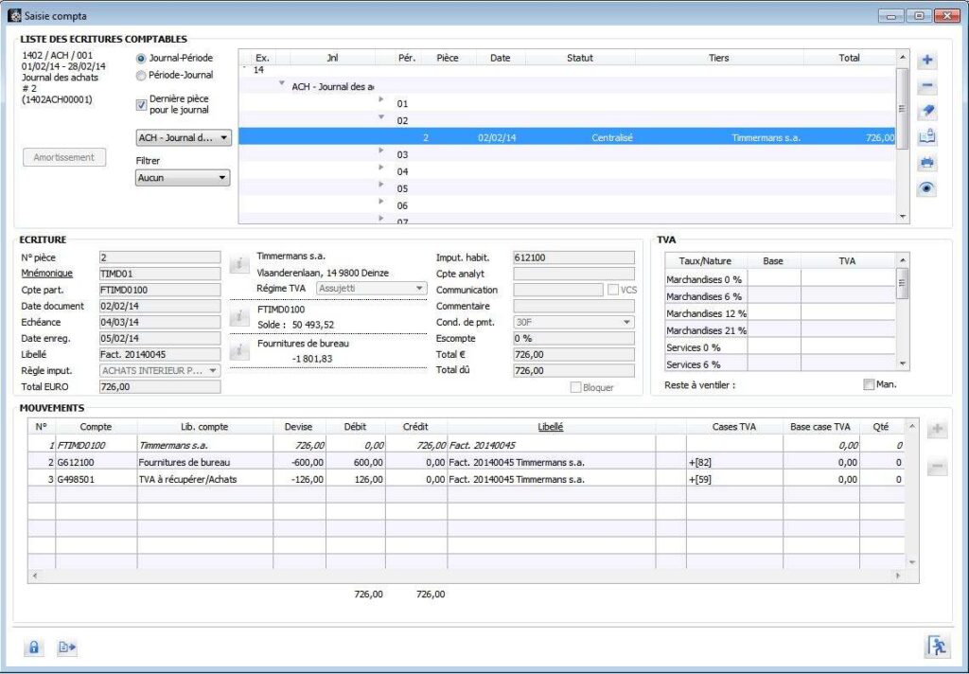Viewport: 969px width, 674px height.
Task: Exit via the running man icon
Action: (x=938, y=647)
